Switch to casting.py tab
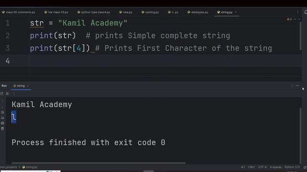 [150, 12]
